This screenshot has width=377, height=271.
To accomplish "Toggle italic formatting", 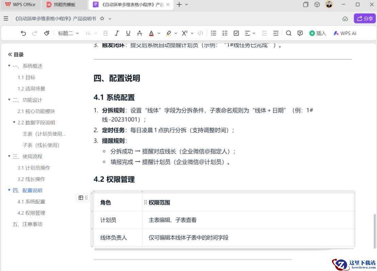I will 116,33.
